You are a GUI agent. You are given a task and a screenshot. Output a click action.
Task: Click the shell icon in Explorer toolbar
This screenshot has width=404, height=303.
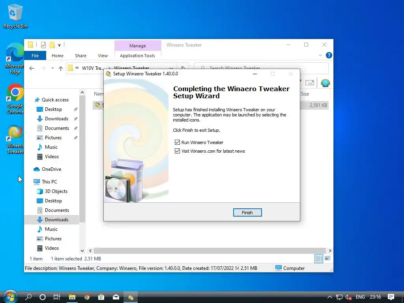325,83
